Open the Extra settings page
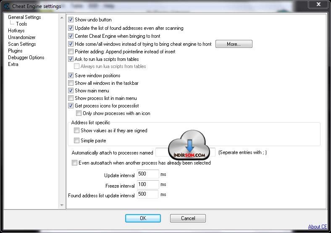The image size is (331, 233). (13, 64)
